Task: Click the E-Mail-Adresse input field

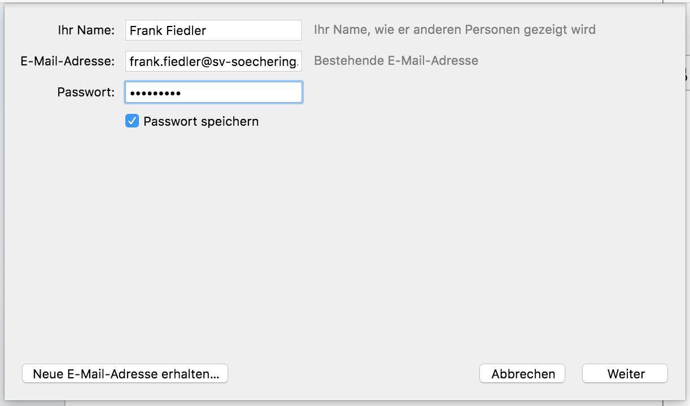Action: tap(213, 61)
